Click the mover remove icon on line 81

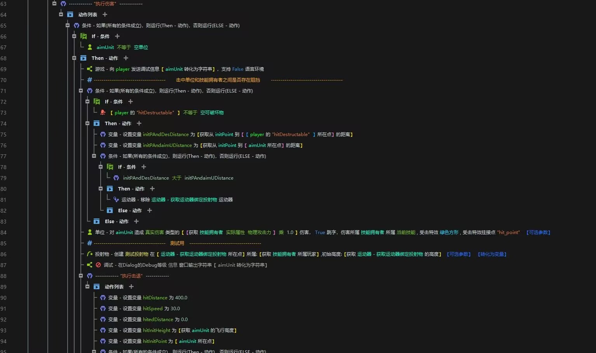(116, 199)
